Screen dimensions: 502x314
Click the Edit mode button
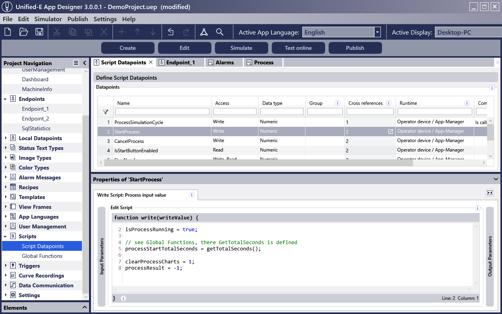[x=184, y=48]
